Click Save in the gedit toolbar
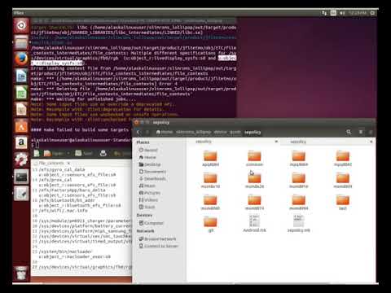This screenshot has height=293, width=391. [x=84, y=153]
